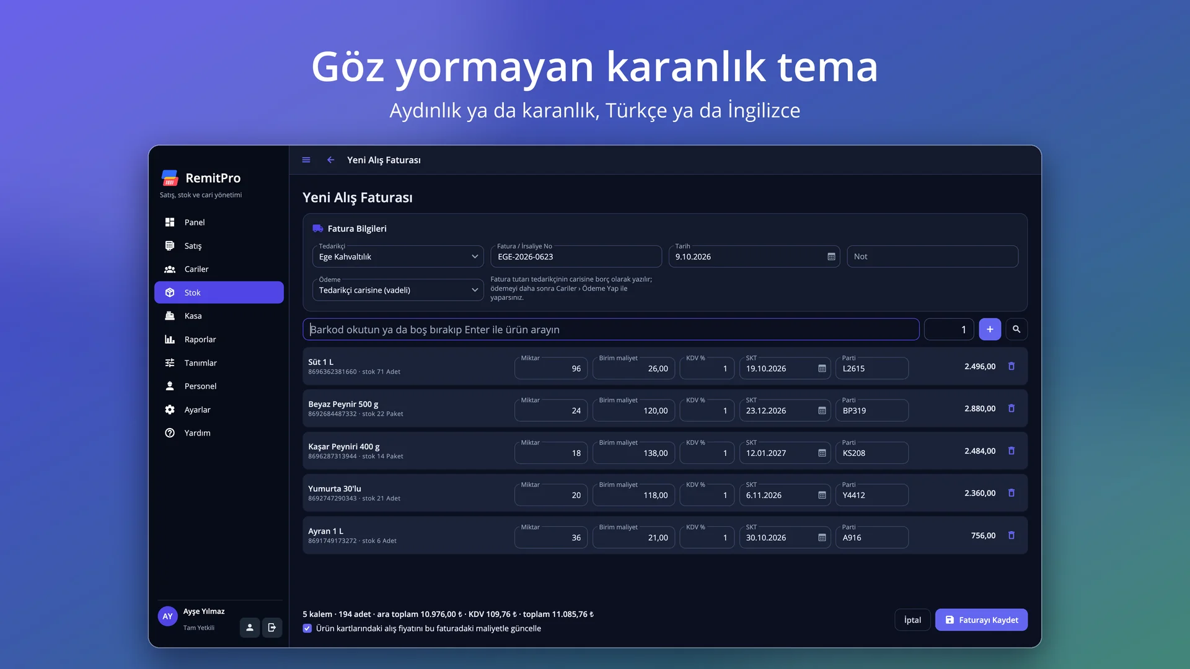Toggle the hamburger menu icon
Viewport: 1190px width, 669px height.
pyautogui.click(x=306, y=160)
